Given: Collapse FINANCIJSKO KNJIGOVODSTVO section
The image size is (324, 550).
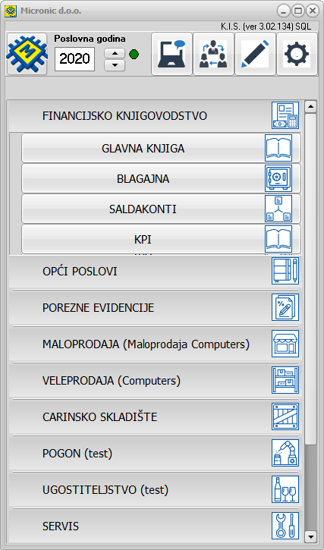Looking at the screenshot, I should click(155, 115).
